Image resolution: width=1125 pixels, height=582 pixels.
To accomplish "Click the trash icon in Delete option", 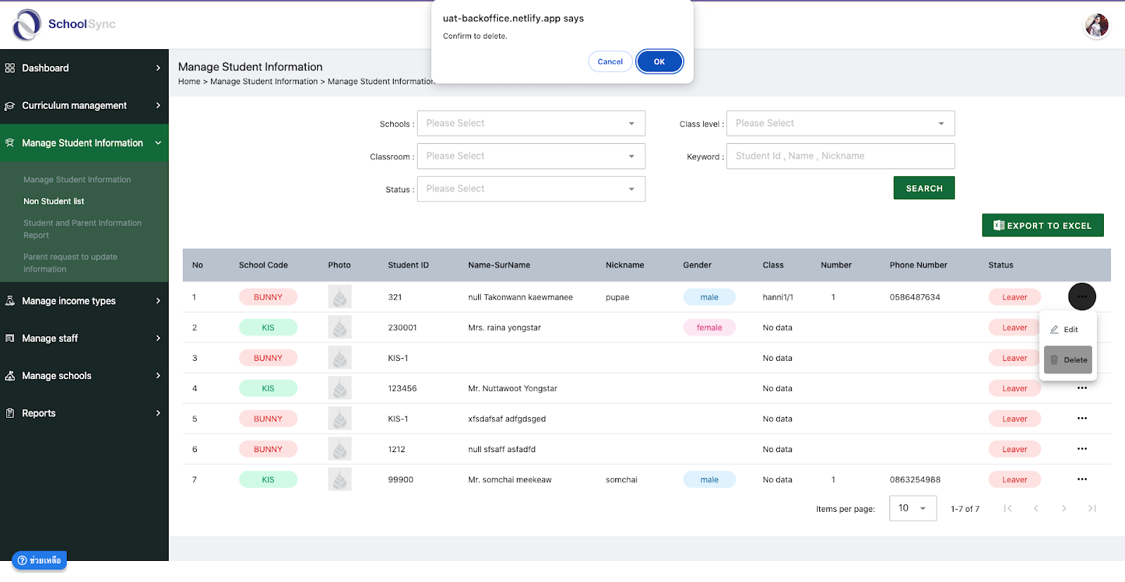I will tap(1054, 359).
